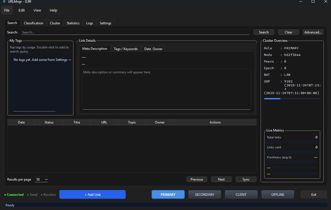The image size is (331, 210).
Task: Sort by the URL column header
Action: point(104,122)
